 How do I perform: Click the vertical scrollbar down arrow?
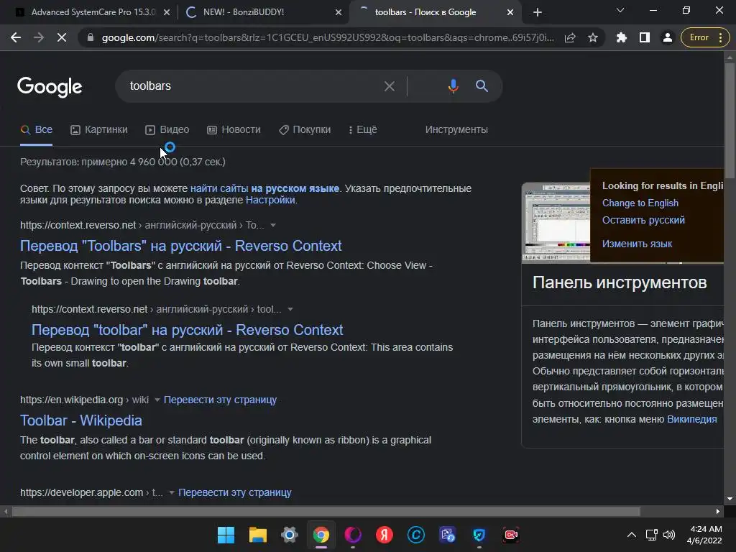click(730, 499)
